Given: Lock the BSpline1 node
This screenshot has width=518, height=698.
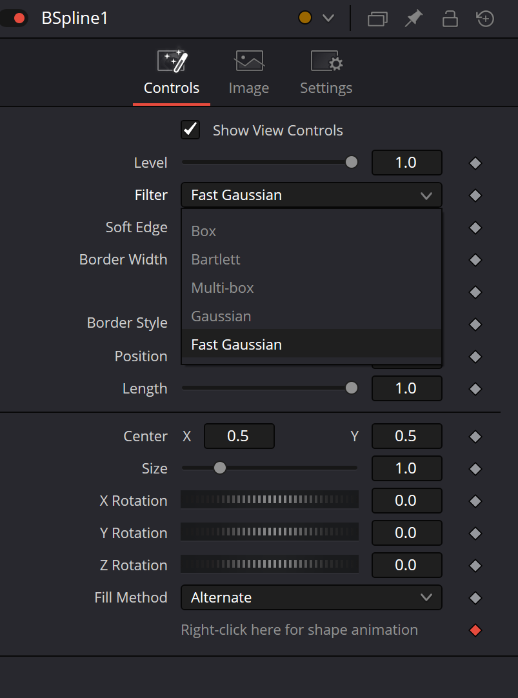Looking at the screenshot, I should click(450, 19).
